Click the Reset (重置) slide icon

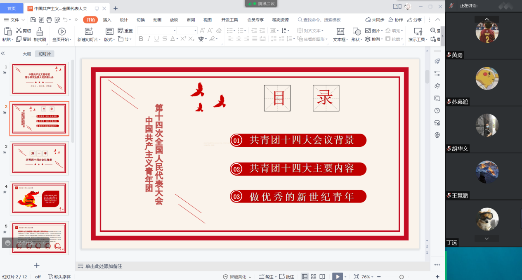[x=120, y=31]
